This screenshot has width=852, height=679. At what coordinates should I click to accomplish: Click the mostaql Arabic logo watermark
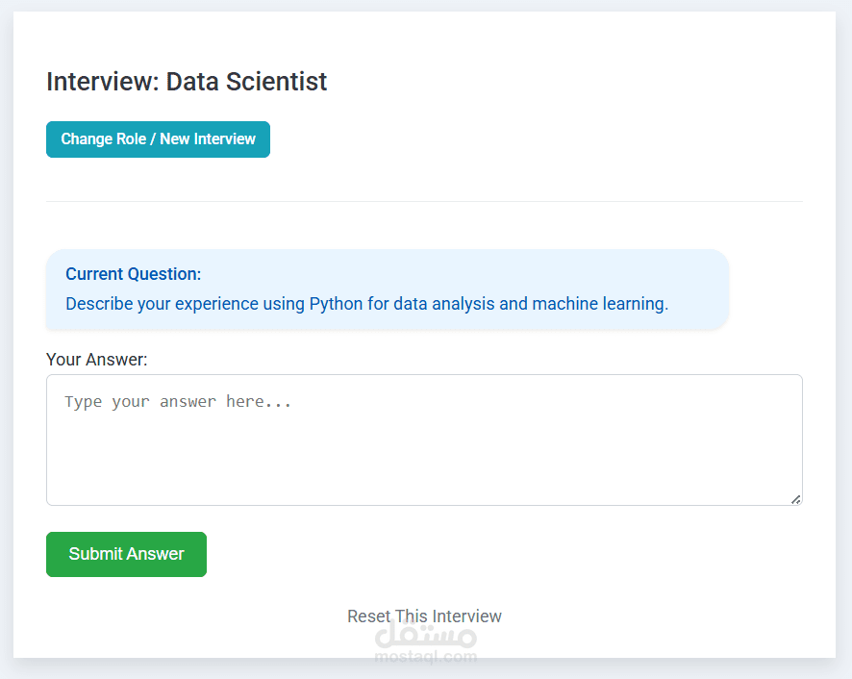426,637
